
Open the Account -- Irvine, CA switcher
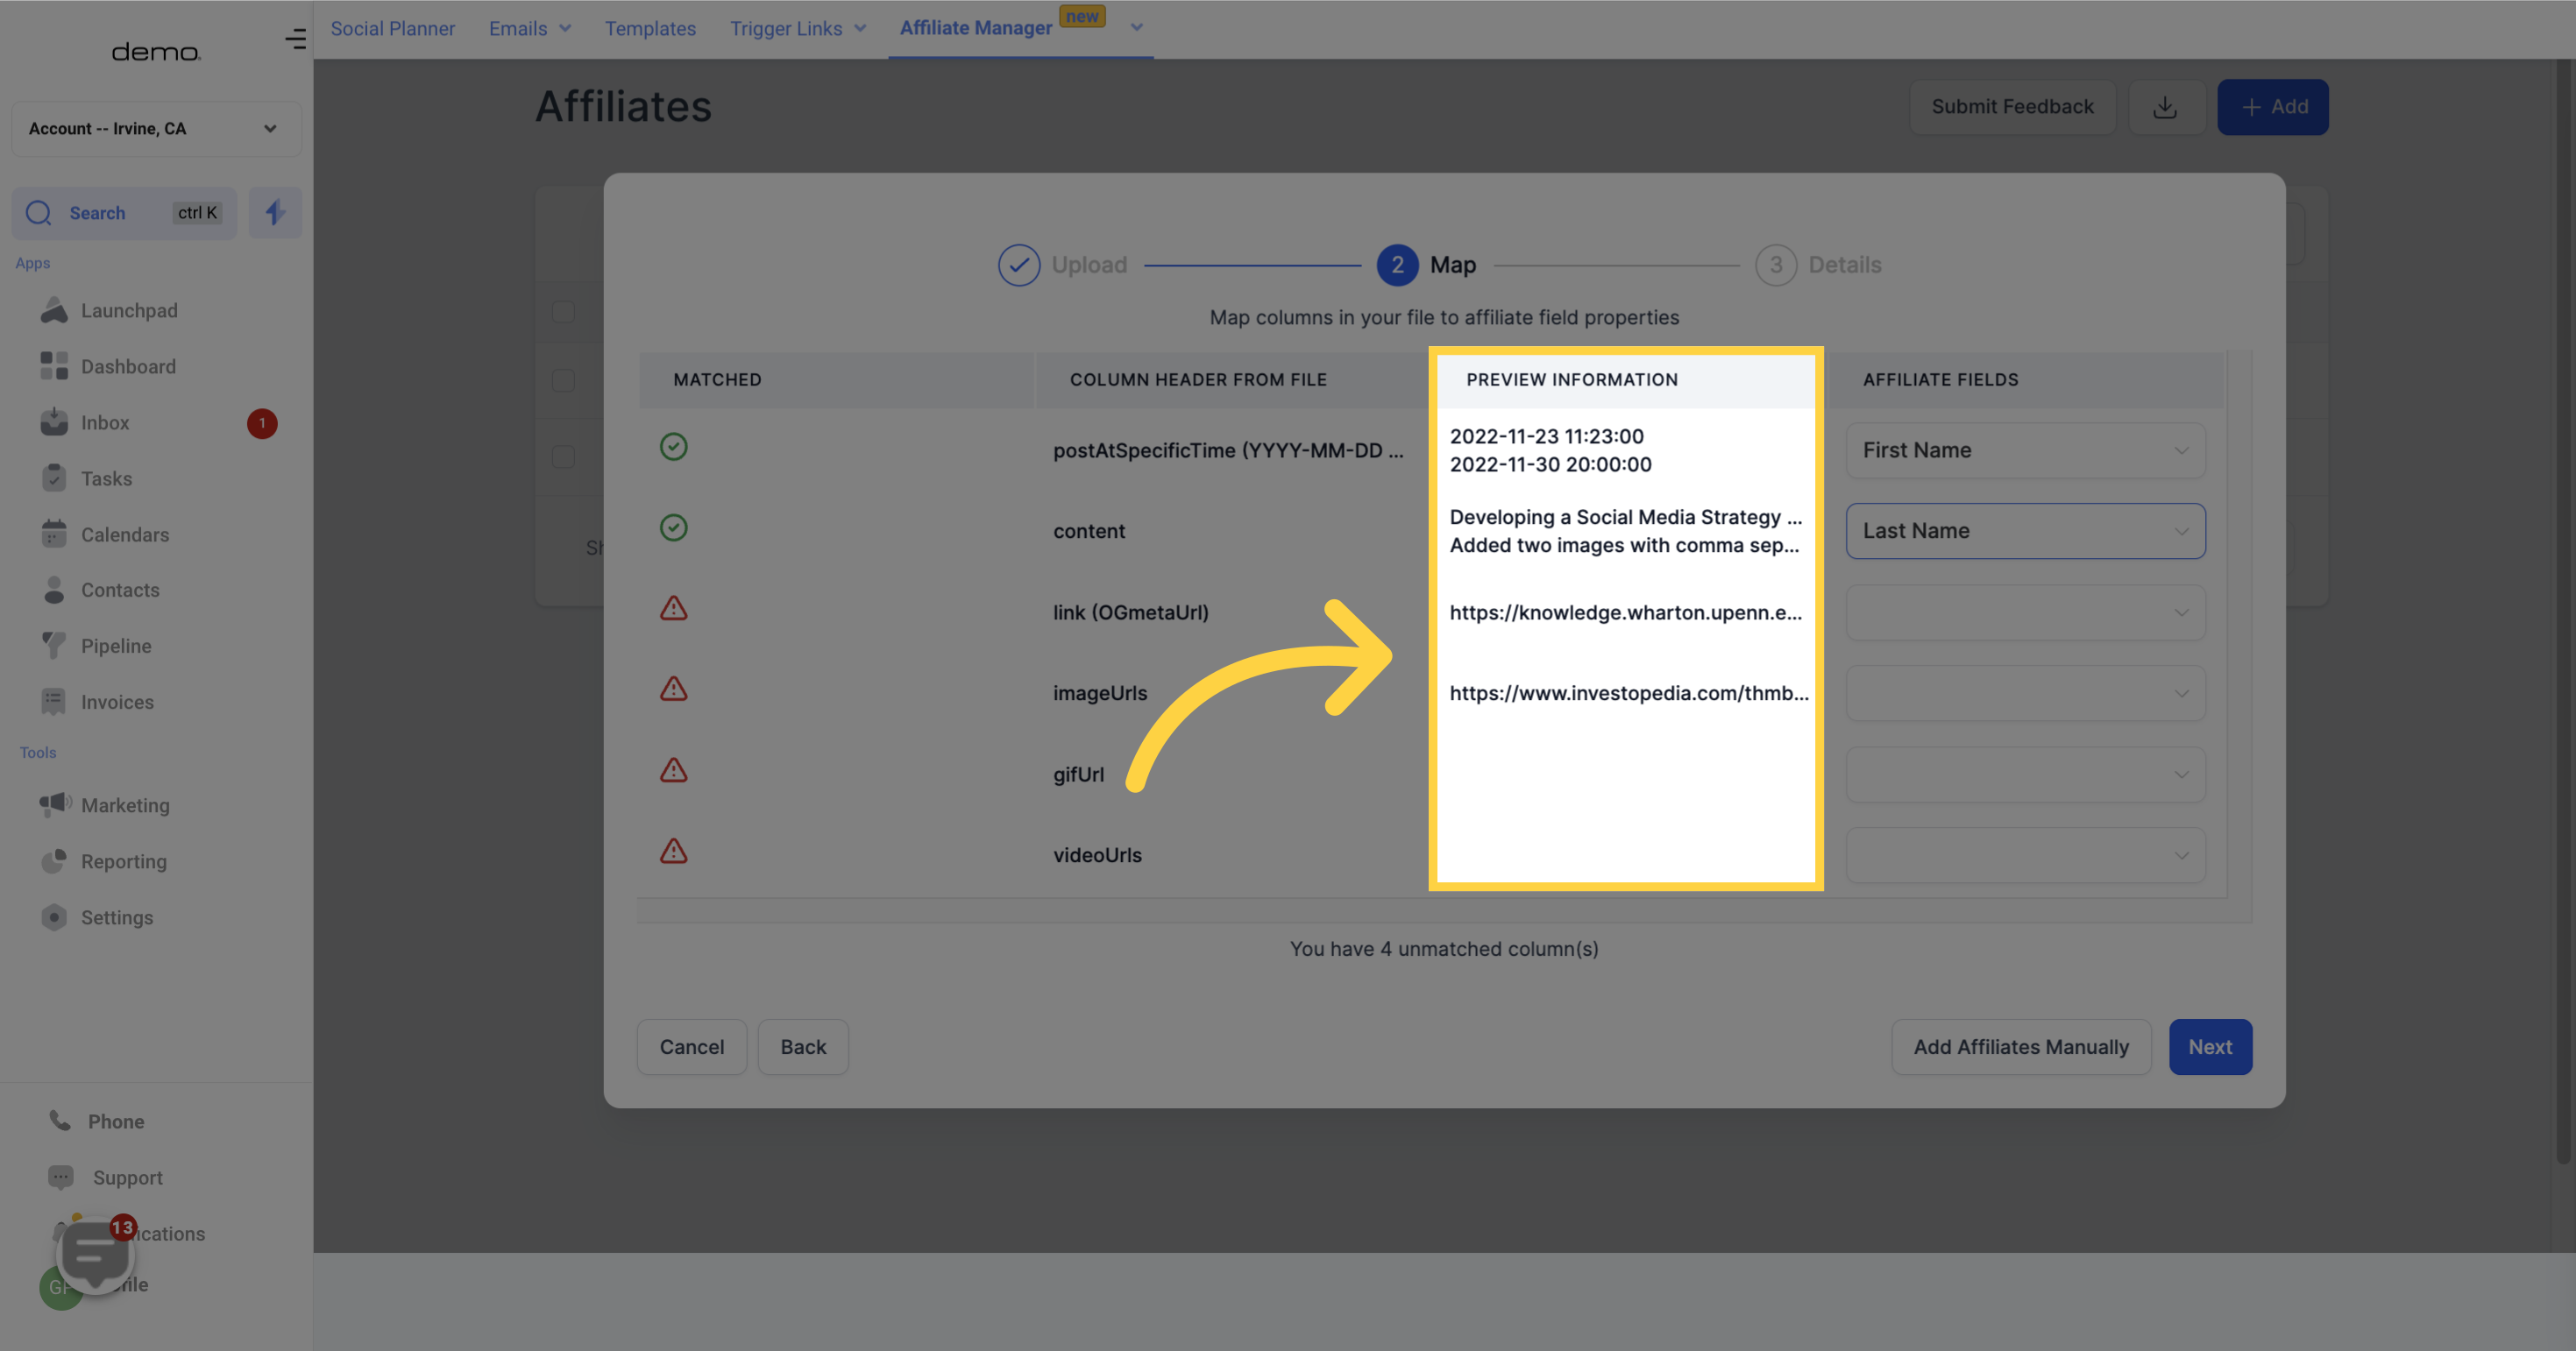coord(156,129)
